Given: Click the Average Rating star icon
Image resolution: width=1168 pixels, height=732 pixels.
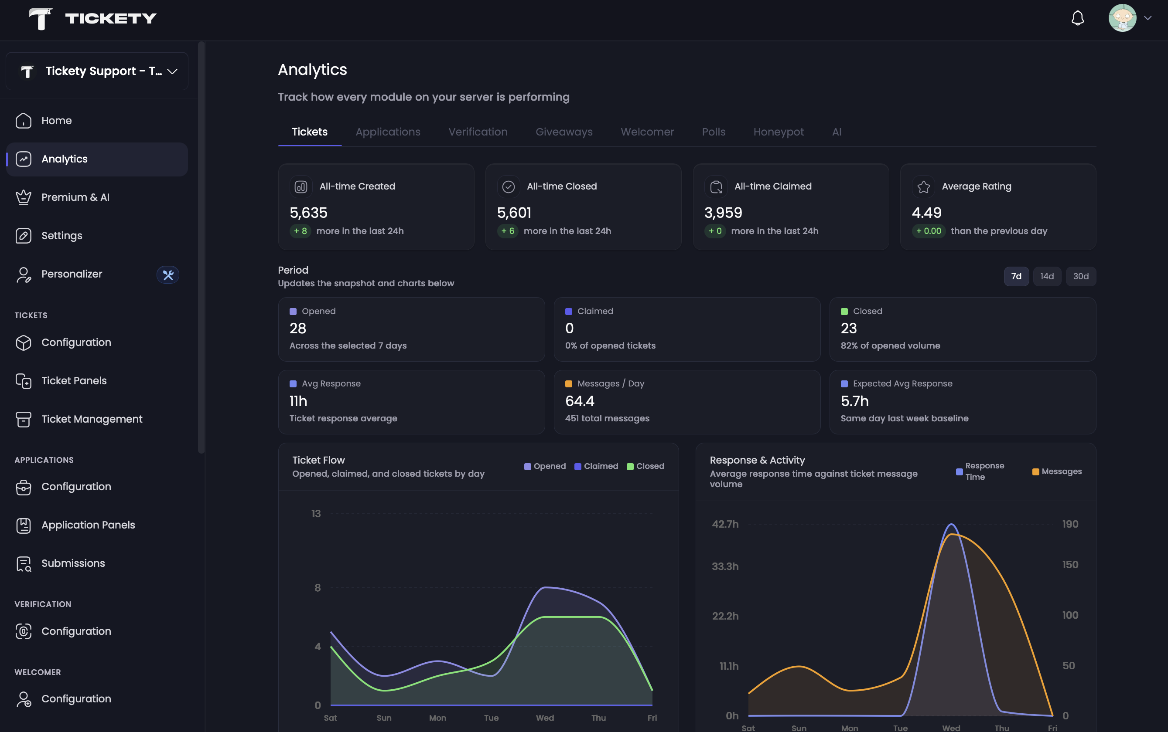Looking at the screenshot, I should coord(923,187).
